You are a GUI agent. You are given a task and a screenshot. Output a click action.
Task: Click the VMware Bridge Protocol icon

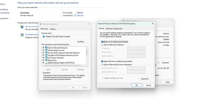click(x=46, y=50)
